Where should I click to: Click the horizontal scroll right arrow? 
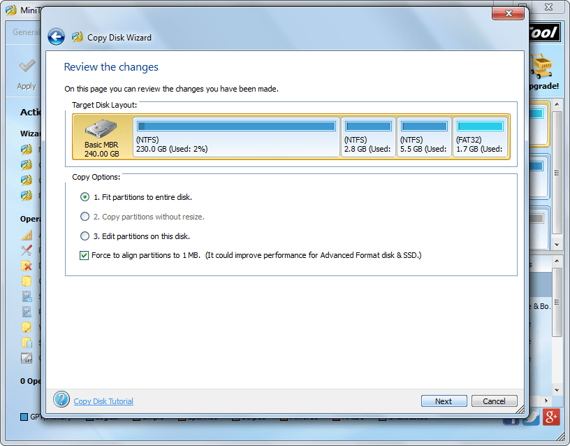[x=546, y=401]
